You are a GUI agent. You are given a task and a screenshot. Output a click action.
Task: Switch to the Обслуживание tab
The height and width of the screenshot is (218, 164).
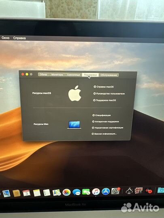point(109,75)
